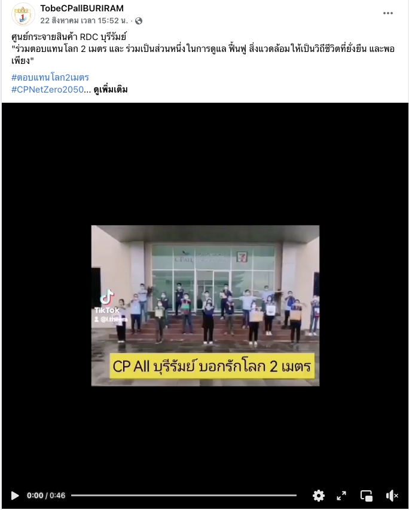Open hashtag #ตอบแทนโลก2เมตร
Viewport: 409px width, 510px height.
pyautogui.click(x=50, y=78)
